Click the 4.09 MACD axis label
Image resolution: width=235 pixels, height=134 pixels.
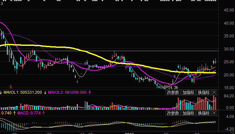tap(229, 117)
